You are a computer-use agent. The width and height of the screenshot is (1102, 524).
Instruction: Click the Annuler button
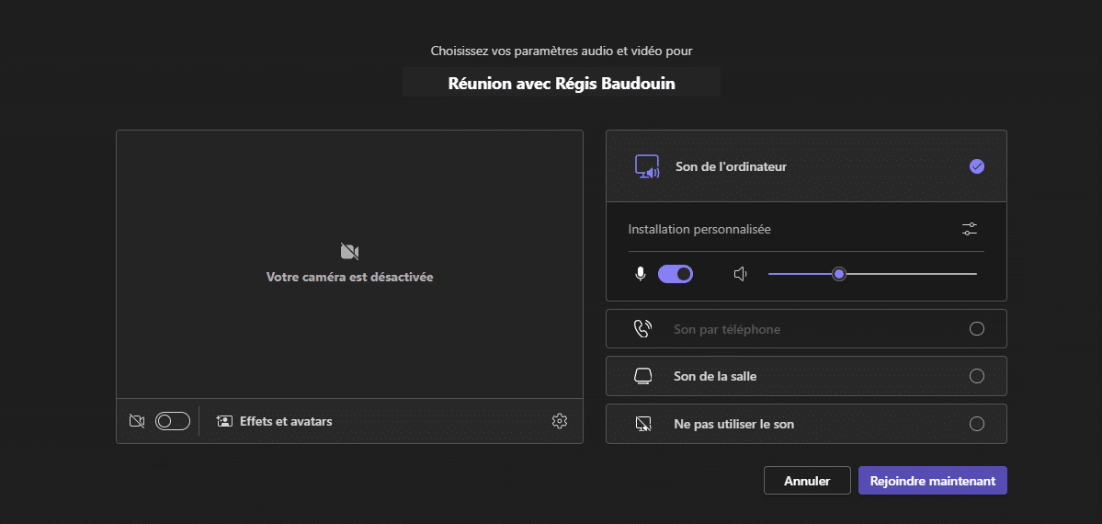point(808,481)
